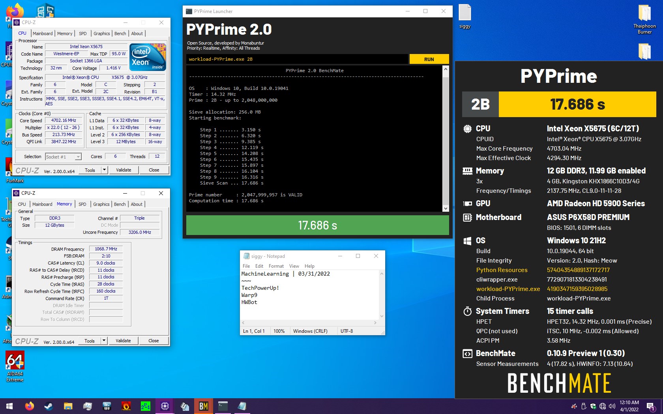The width and height of the screenshot is (663, 414).
Task: Click the PYPrime Launcher title bar icon
Action: (x=189, y=11)
